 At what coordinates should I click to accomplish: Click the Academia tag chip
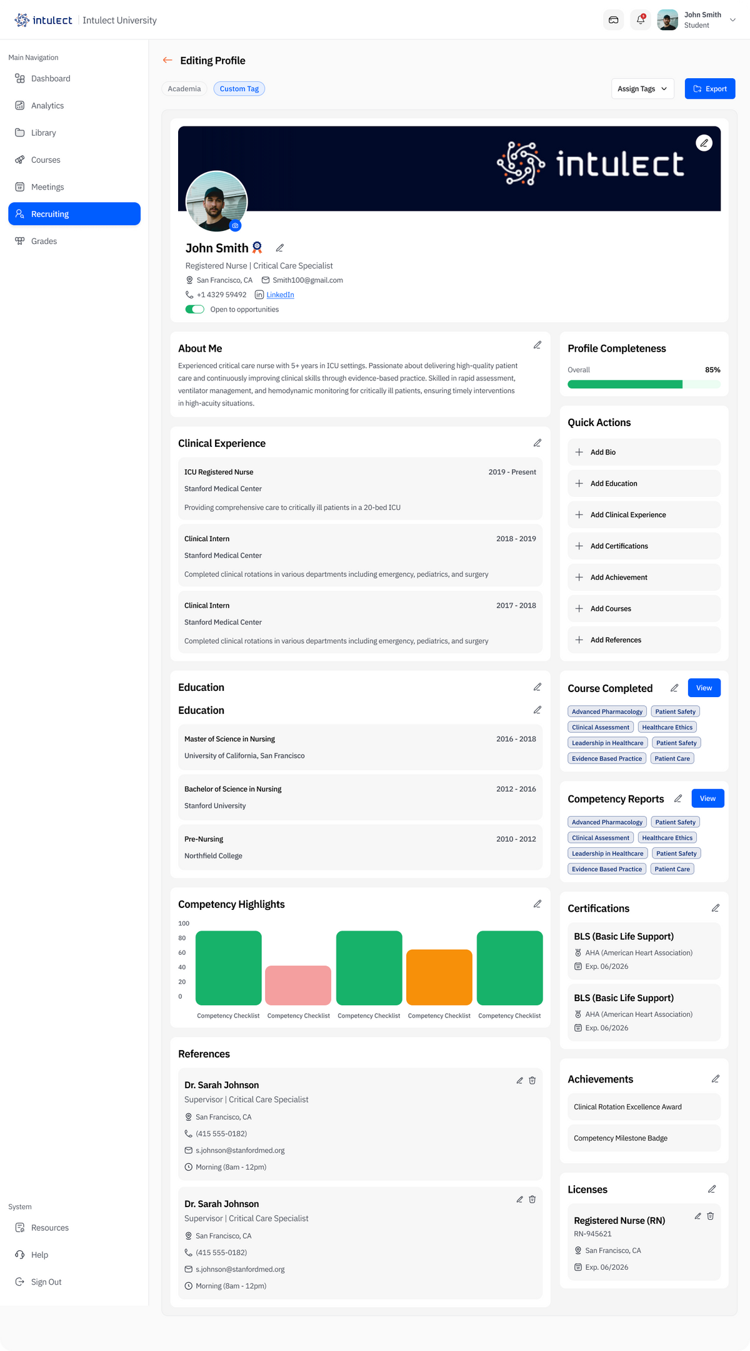(184, 89)
